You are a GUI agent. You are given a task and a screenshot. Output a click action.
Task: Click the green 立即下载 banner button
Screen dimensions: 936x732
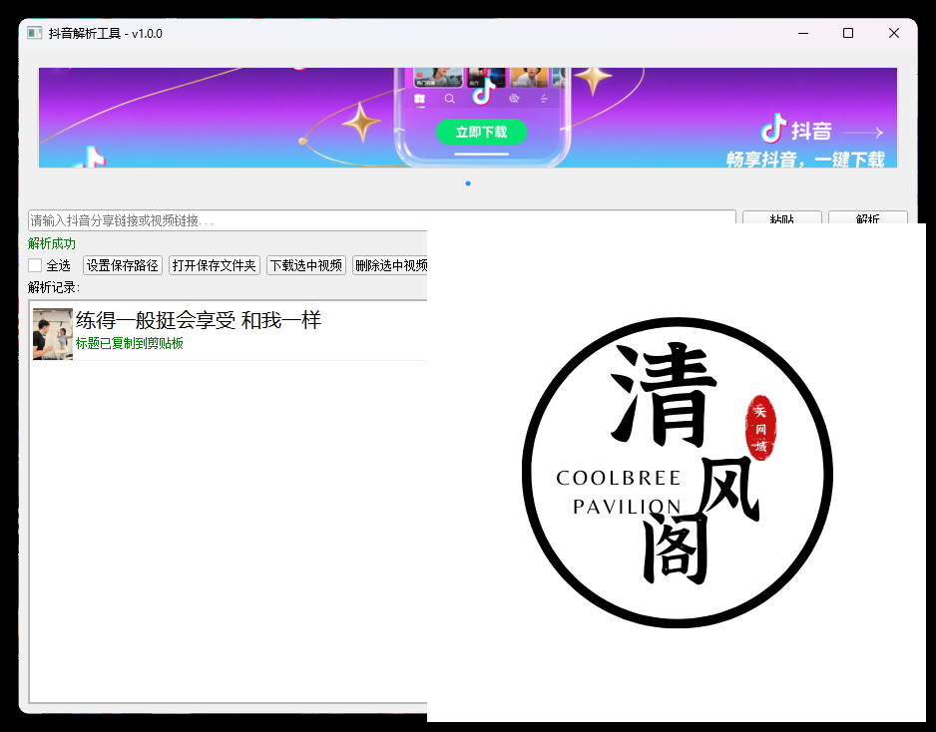pos(481,132)
